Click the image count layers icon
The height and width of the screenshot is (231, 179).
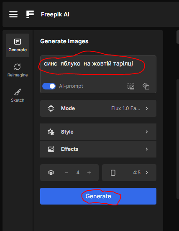click(51, 173)
